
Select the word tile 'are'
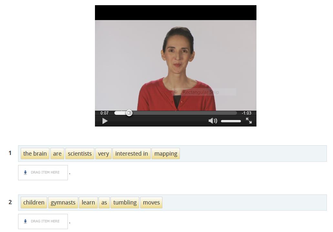[57, 154]
